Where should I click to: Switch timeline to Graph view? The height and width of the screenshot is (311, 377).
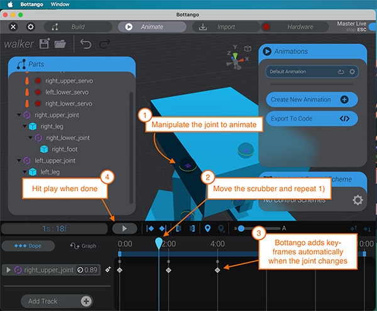click(x=83, y=246)
